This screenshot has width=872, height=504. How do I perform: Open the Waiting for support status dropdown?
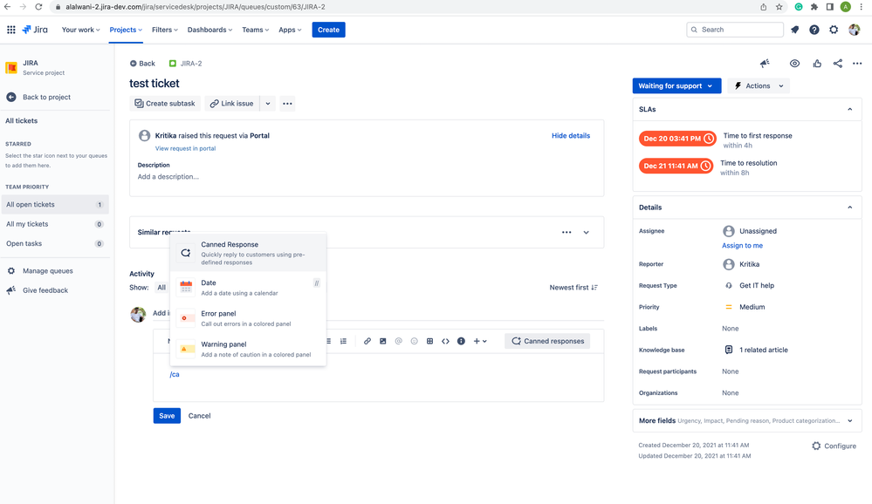point(676,85)
